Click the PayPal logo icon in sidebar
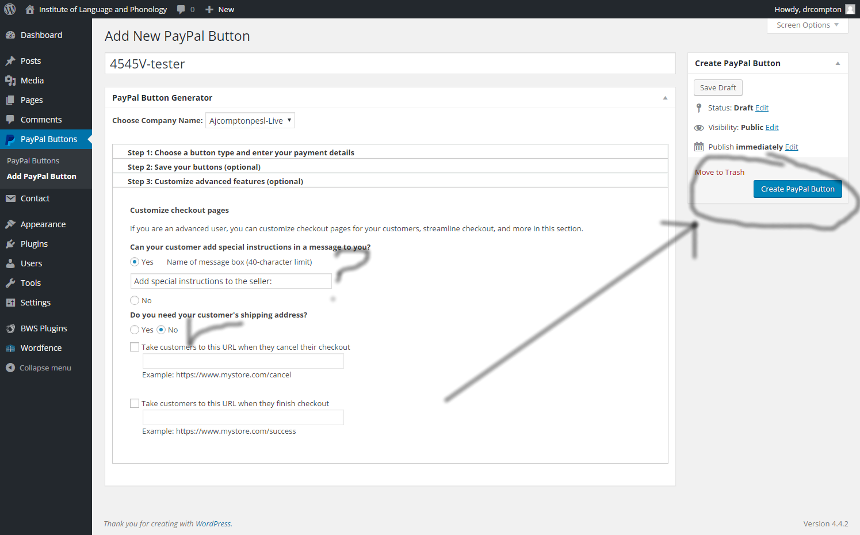Screen dimensions: 860x535 coord(10,139)
